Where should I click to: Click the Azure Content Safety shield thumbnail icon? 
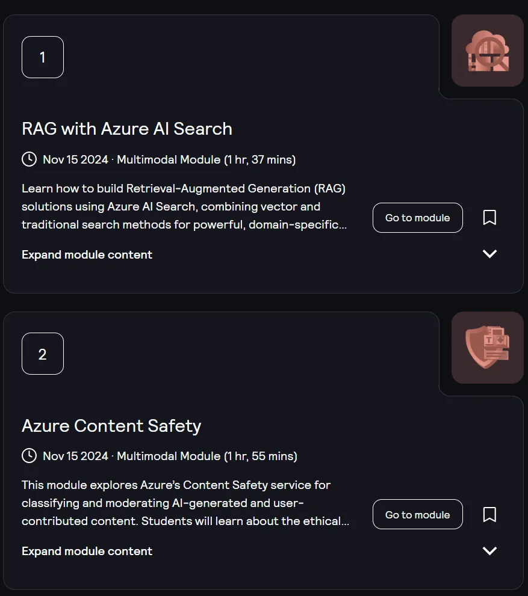487,348
